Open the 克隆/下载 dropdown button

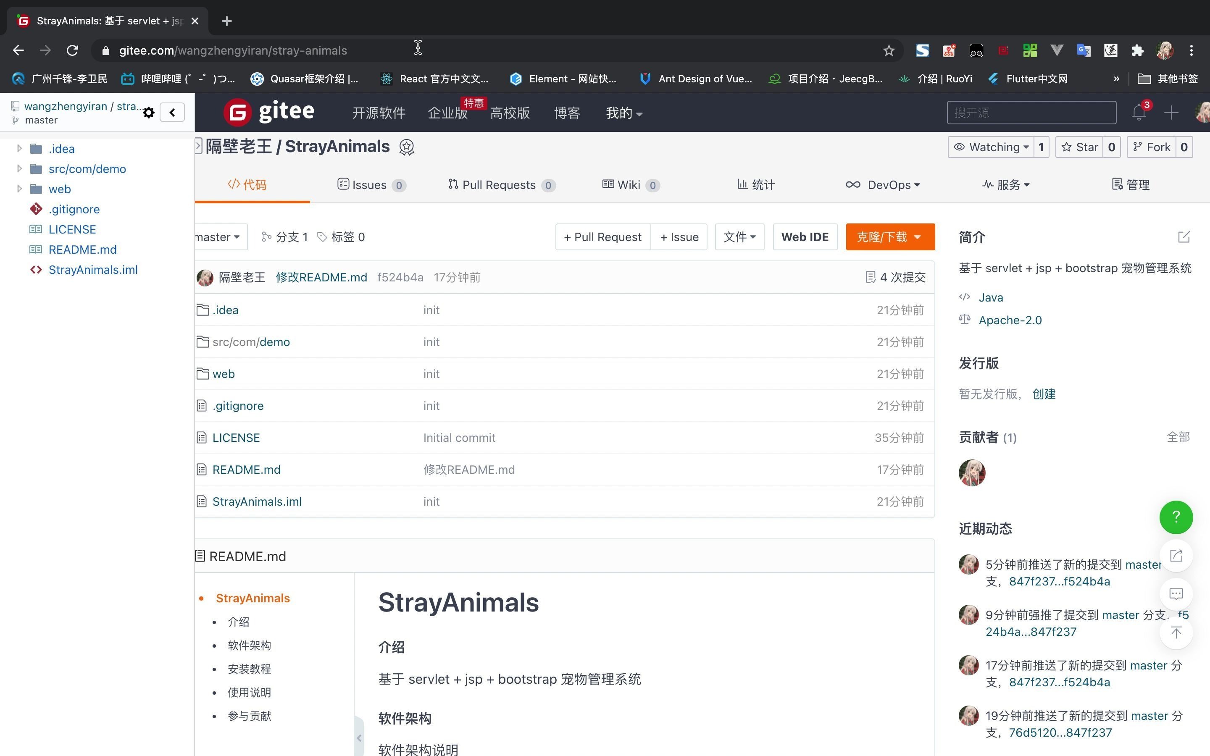(x=889, y=237)
